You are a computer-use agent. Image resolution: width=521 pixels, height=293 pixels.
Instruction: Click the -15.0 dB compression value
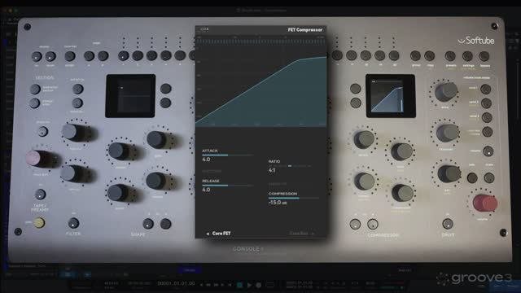pos(278,203)
